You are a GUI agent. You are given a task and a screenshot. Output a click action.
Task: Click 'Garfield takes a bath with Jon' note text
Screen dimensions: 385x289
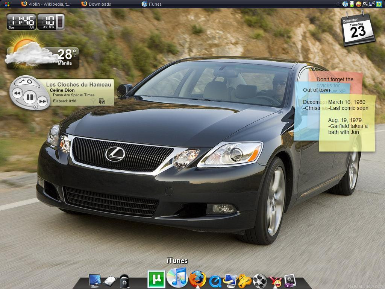pyautogui.click(x=348, y=129)
